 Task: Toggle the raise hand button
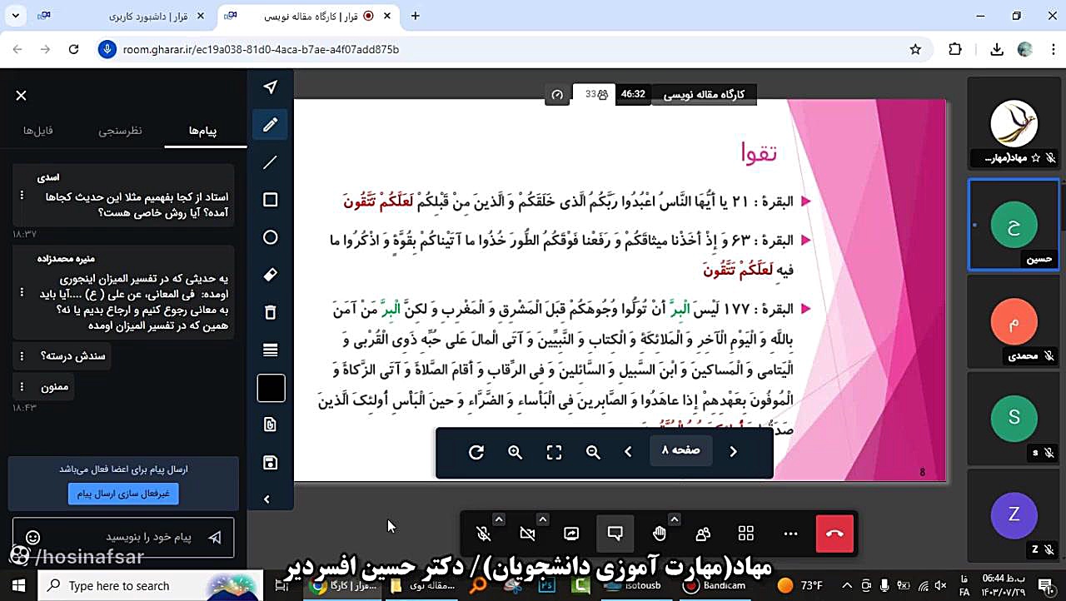(660, 534)
